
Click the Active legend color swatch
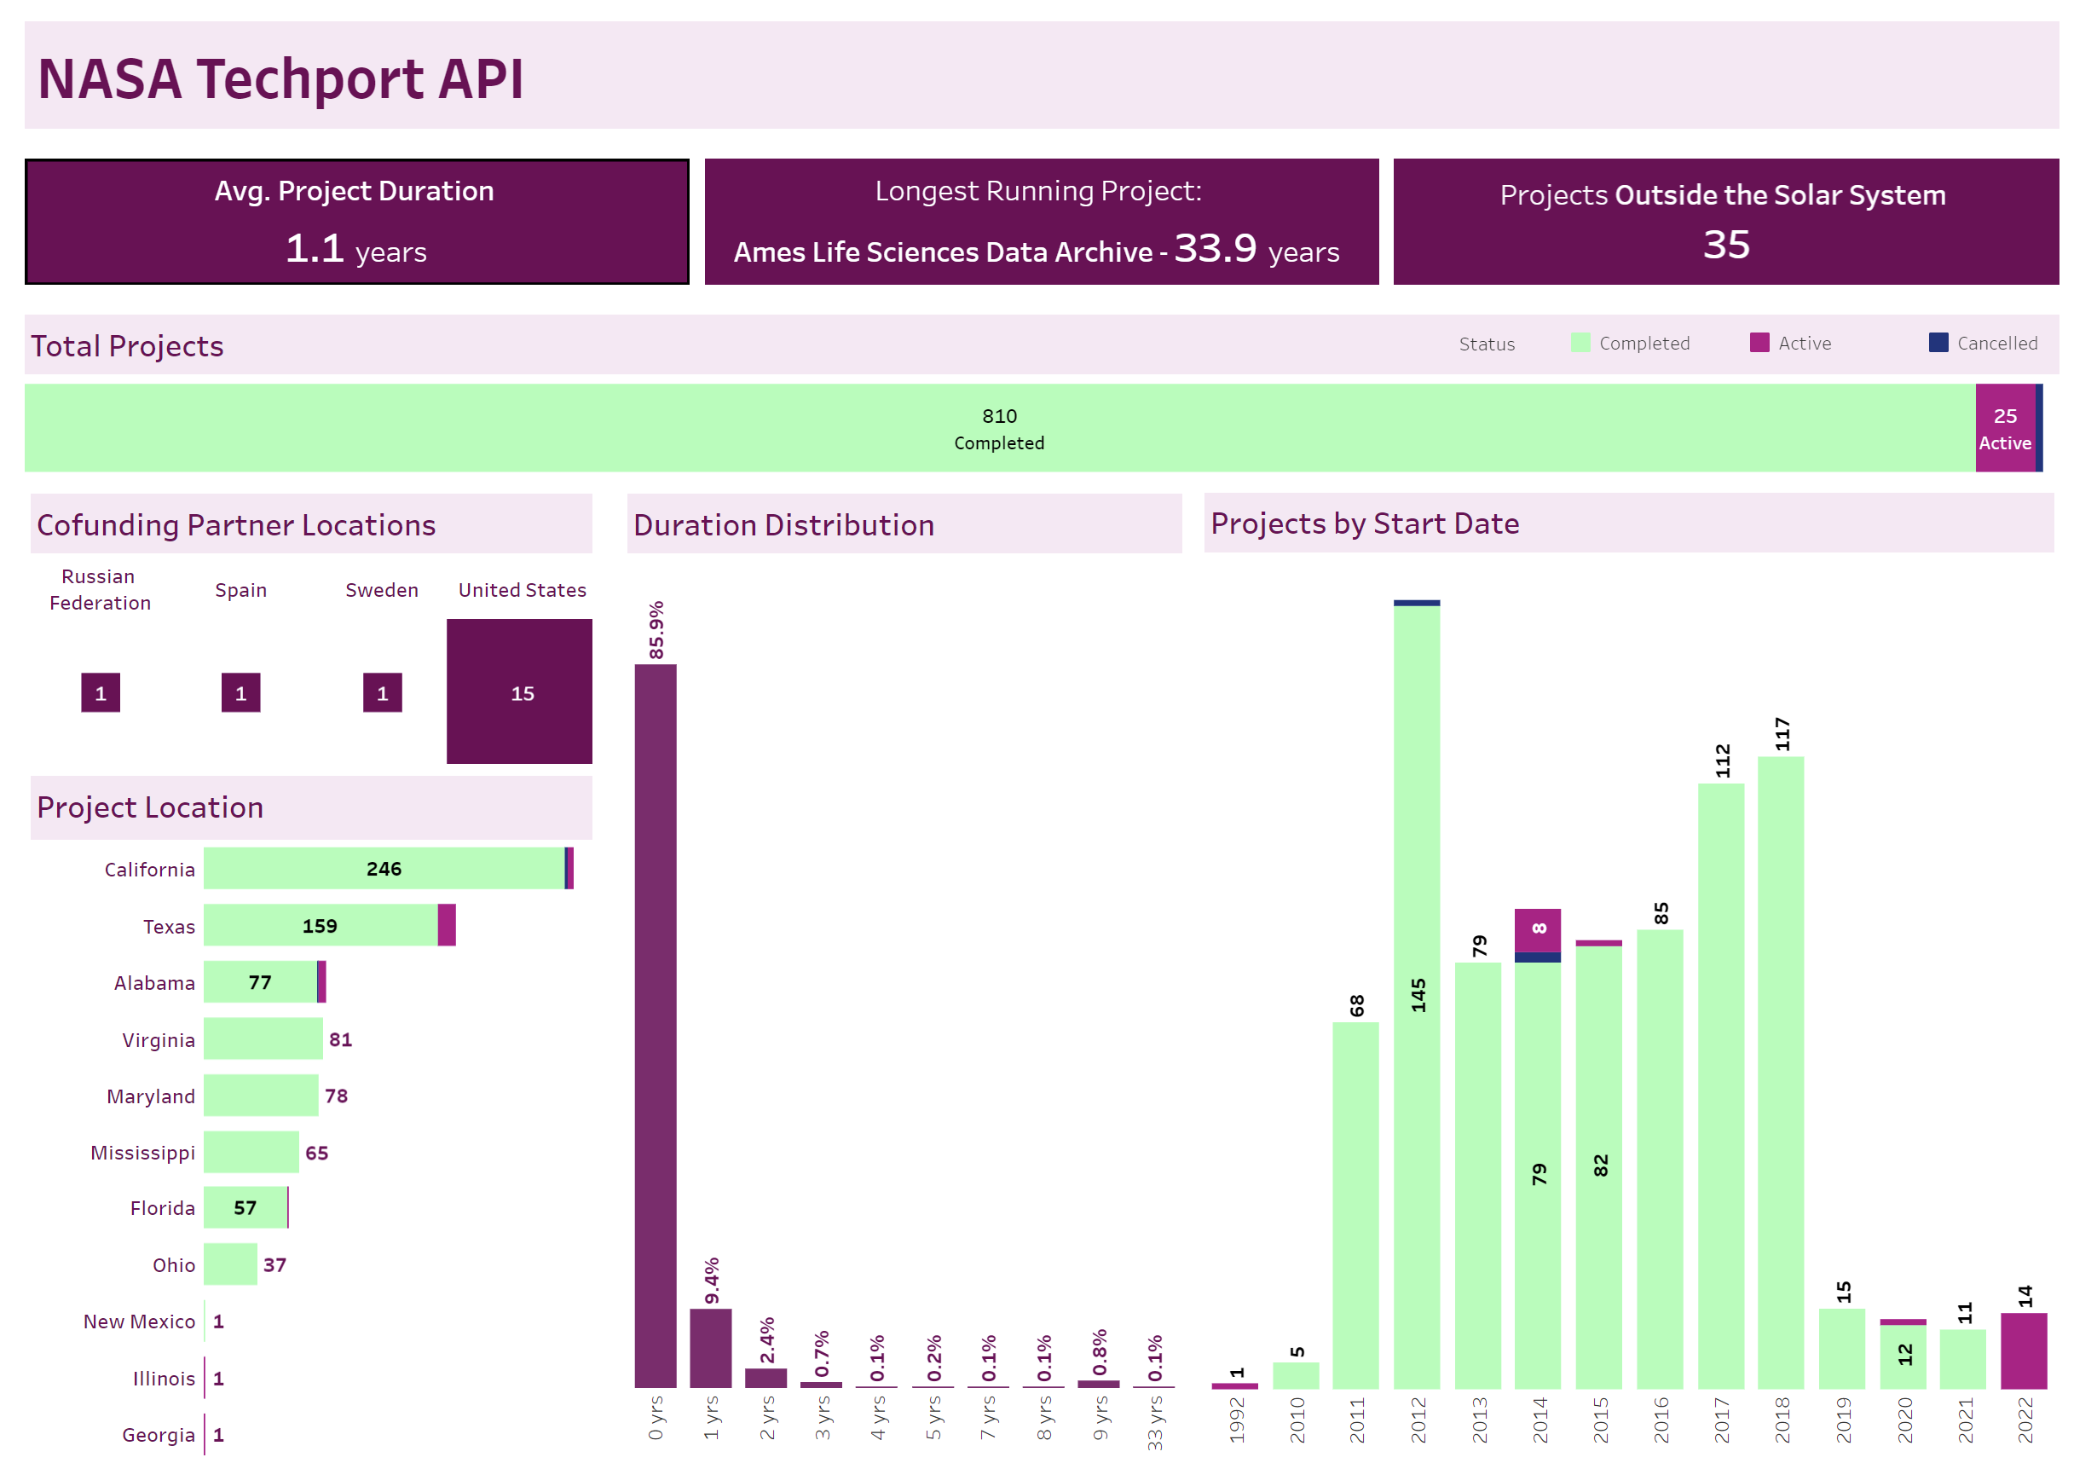point(1759,343)
